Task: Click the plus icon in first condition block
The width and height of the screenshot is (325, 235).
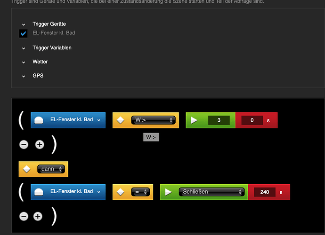Action: (40, 144)
